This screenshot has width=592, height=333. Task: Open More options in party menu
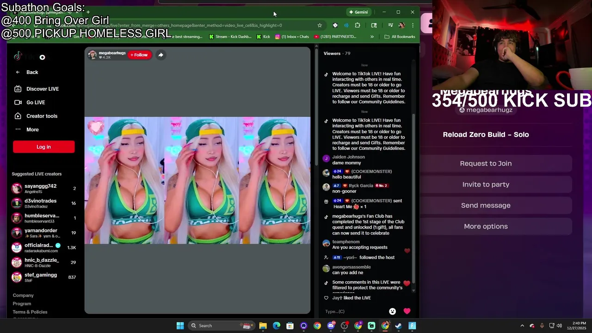coord(486,227)
